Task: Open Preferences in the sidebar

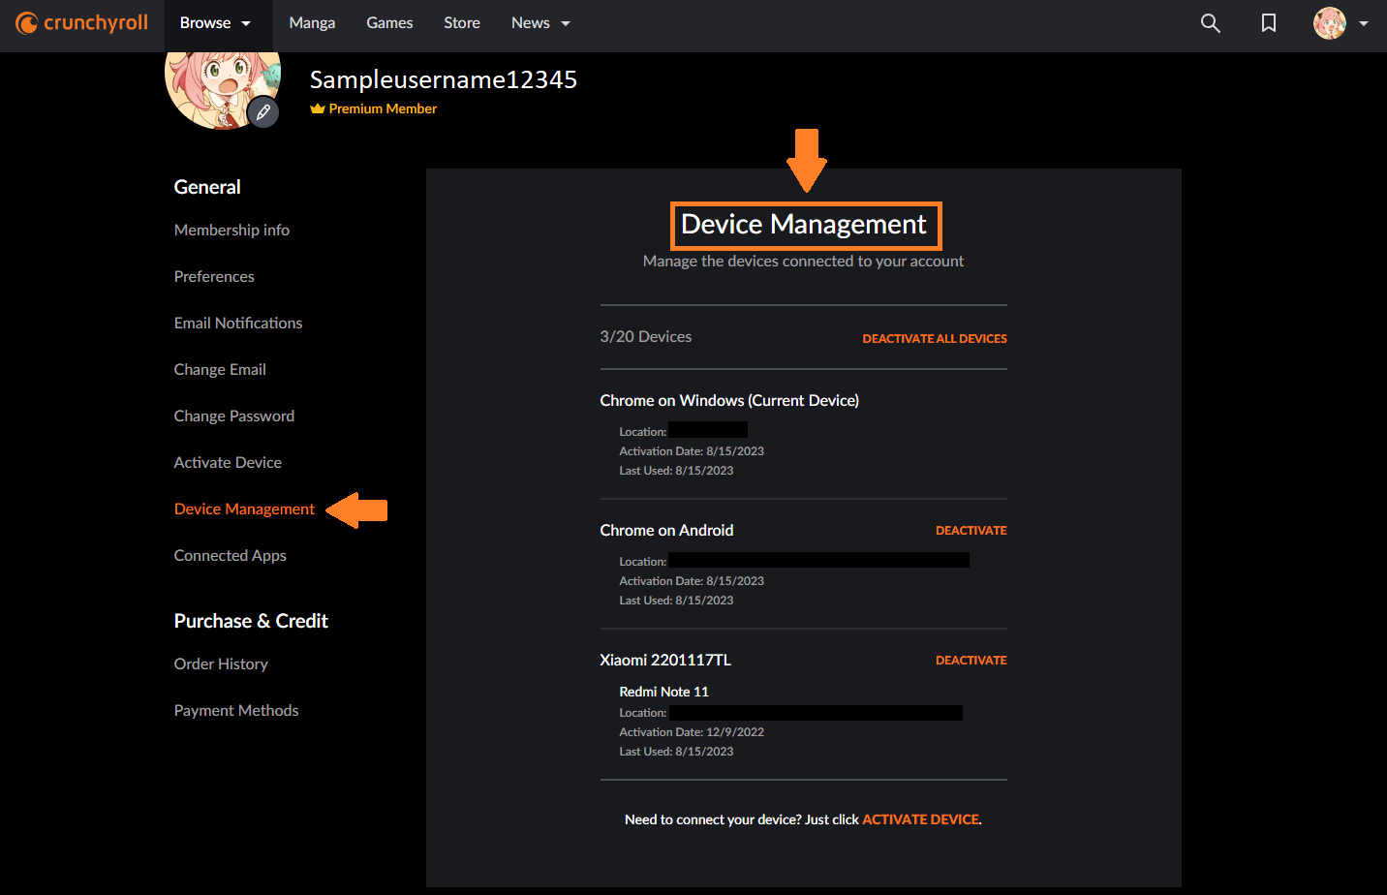Action: [214, 276]
